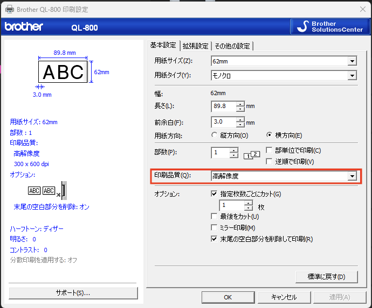Click the 標準に戻す button
The width and height of the screenshot is (372, 308).
tap(327, 277)
